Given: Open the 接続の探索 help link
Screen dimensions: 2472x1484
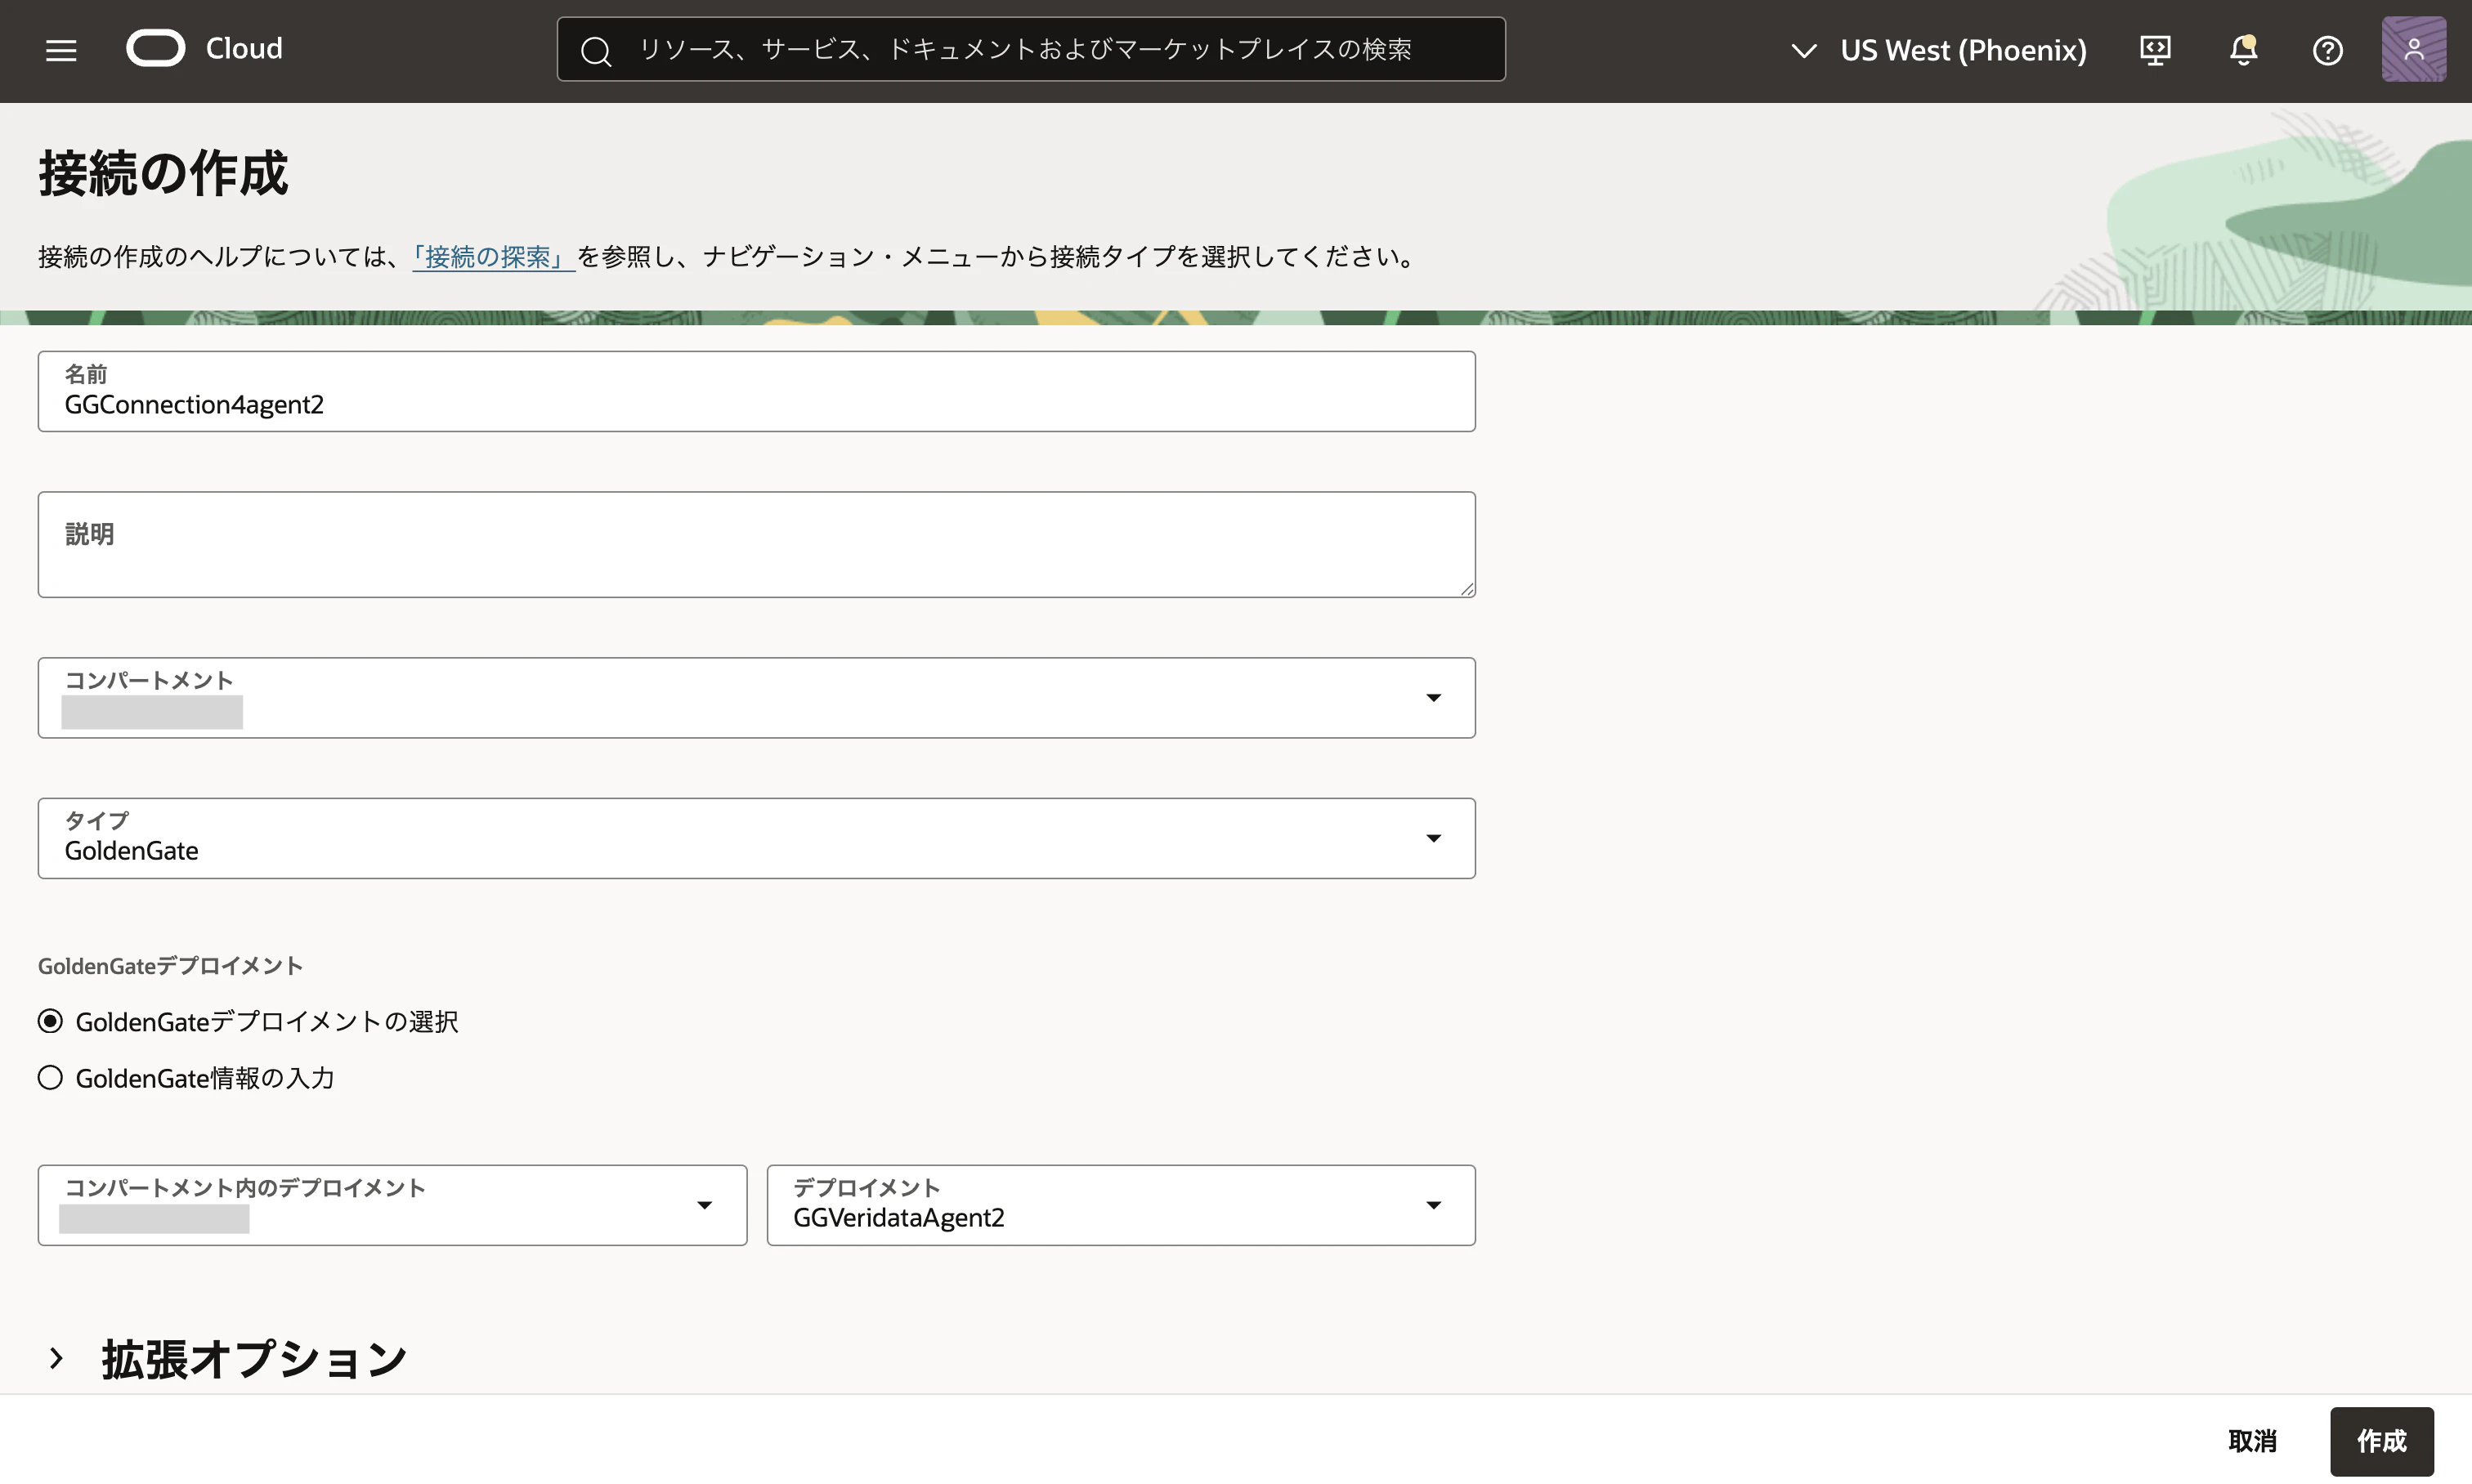Looking at the screenshot, I should coord(493,257).
